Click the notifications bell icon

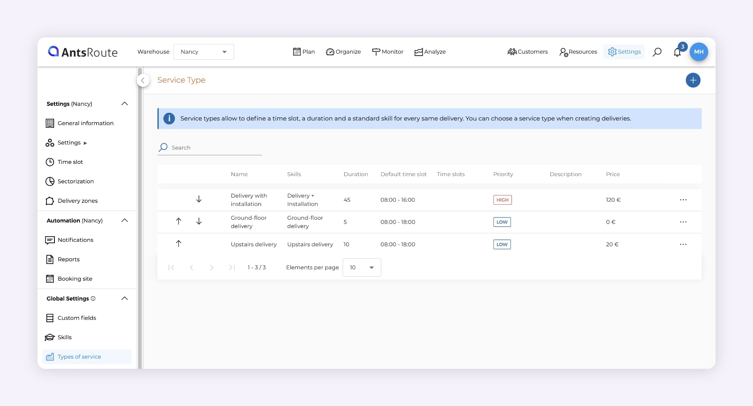click(x=677, y=52)
